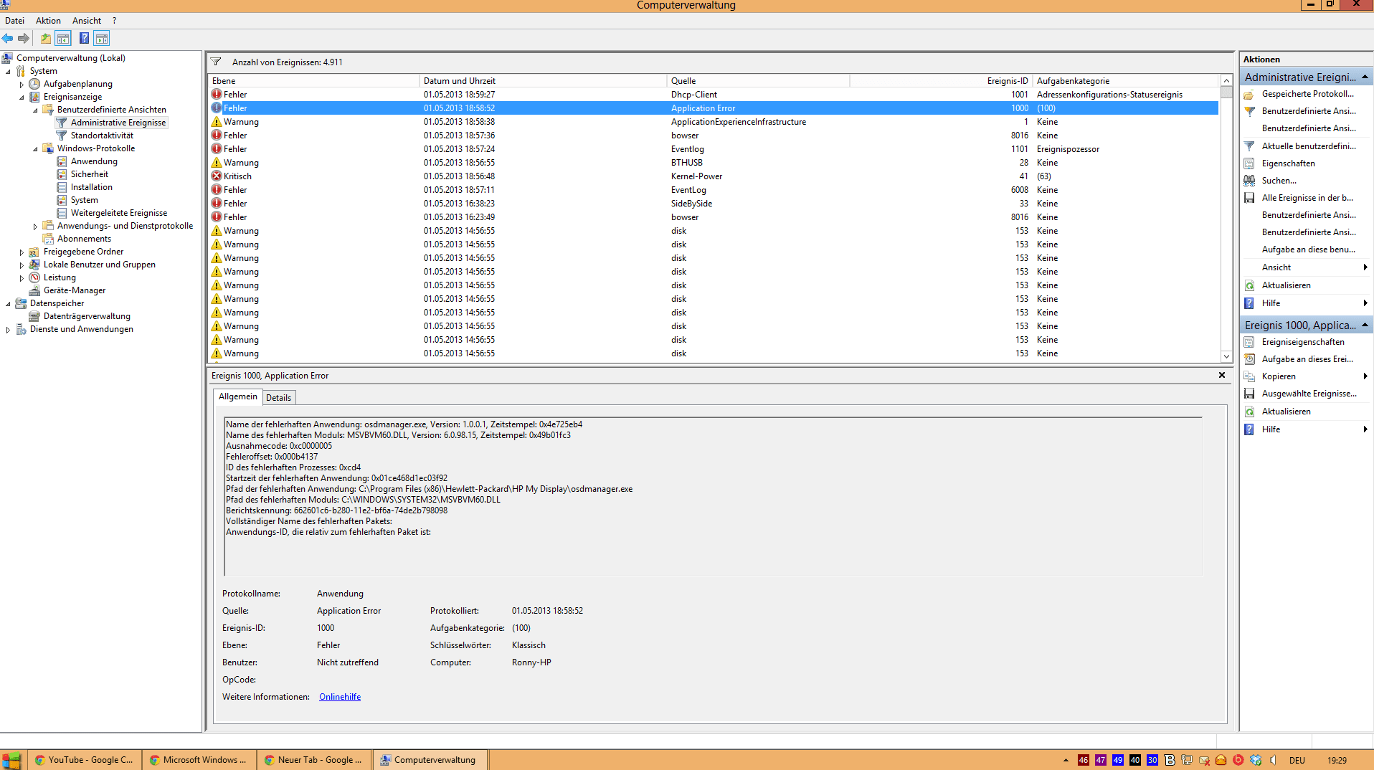Image resolution: width=1374 pixels, height=770 pixels.
Task: Click Aufgabe an dieses Erei... action
Action: click(x=1307, y=359)
